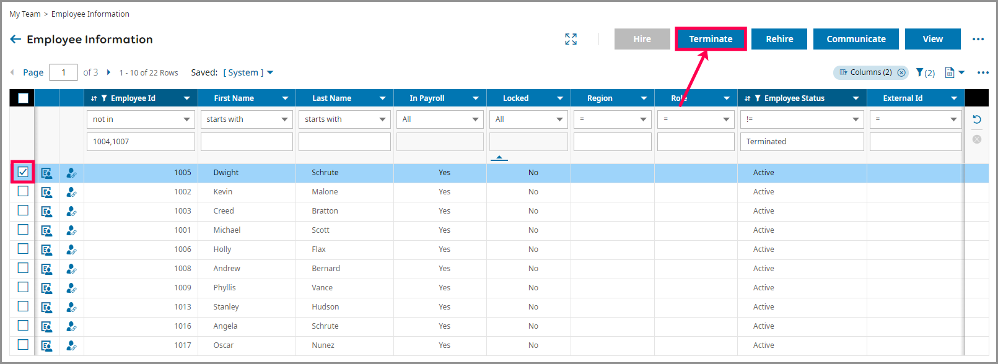Click the export document icon
998x364 pixels.
click(950, 72)
